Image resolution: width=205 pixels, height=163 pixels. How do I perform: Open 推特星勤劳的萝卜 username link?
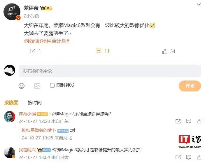(39, 130)
